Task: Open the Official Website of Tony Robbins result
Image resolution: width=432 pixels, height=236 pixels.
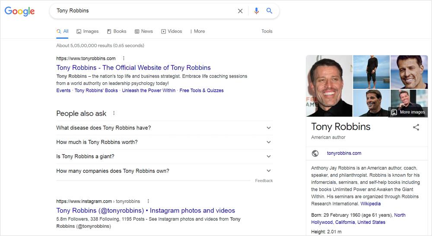Action: click(133, 68)
